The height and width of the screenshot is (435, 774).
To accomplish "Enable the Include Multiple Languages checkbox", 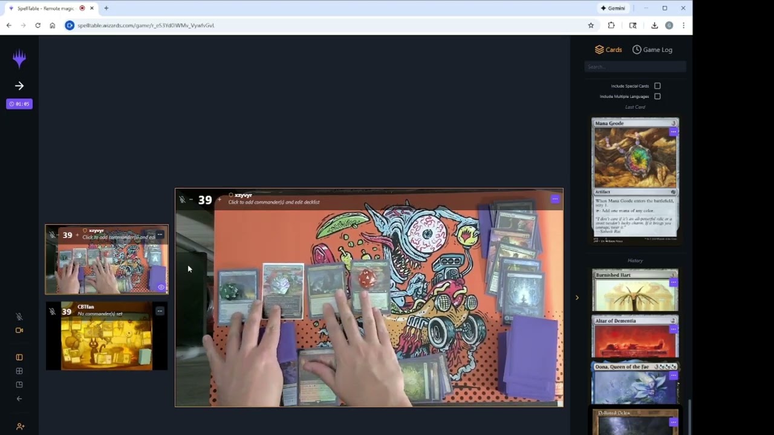I will (657, 96).
